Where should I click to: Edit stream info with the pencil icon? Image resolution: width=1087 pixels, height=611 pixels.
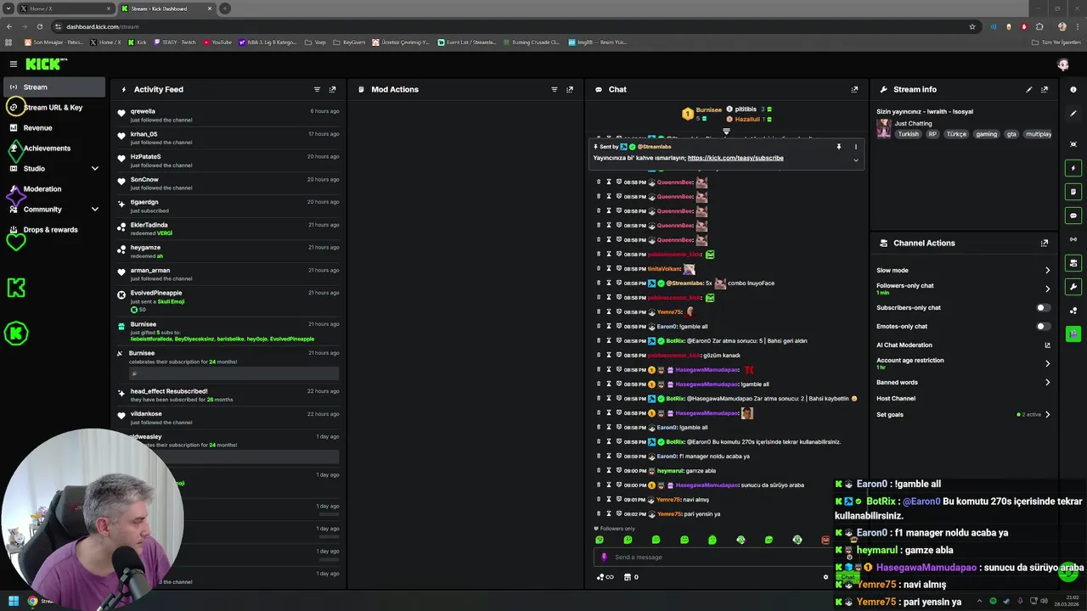pyautogui.click(x=1029, y=89)
